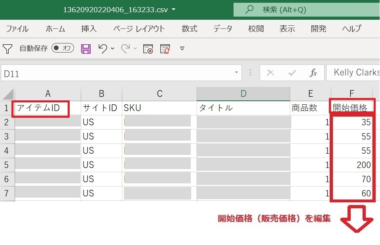
Task: Click the record macro icon
Action: pyautogui.click(x=148, y=49)
